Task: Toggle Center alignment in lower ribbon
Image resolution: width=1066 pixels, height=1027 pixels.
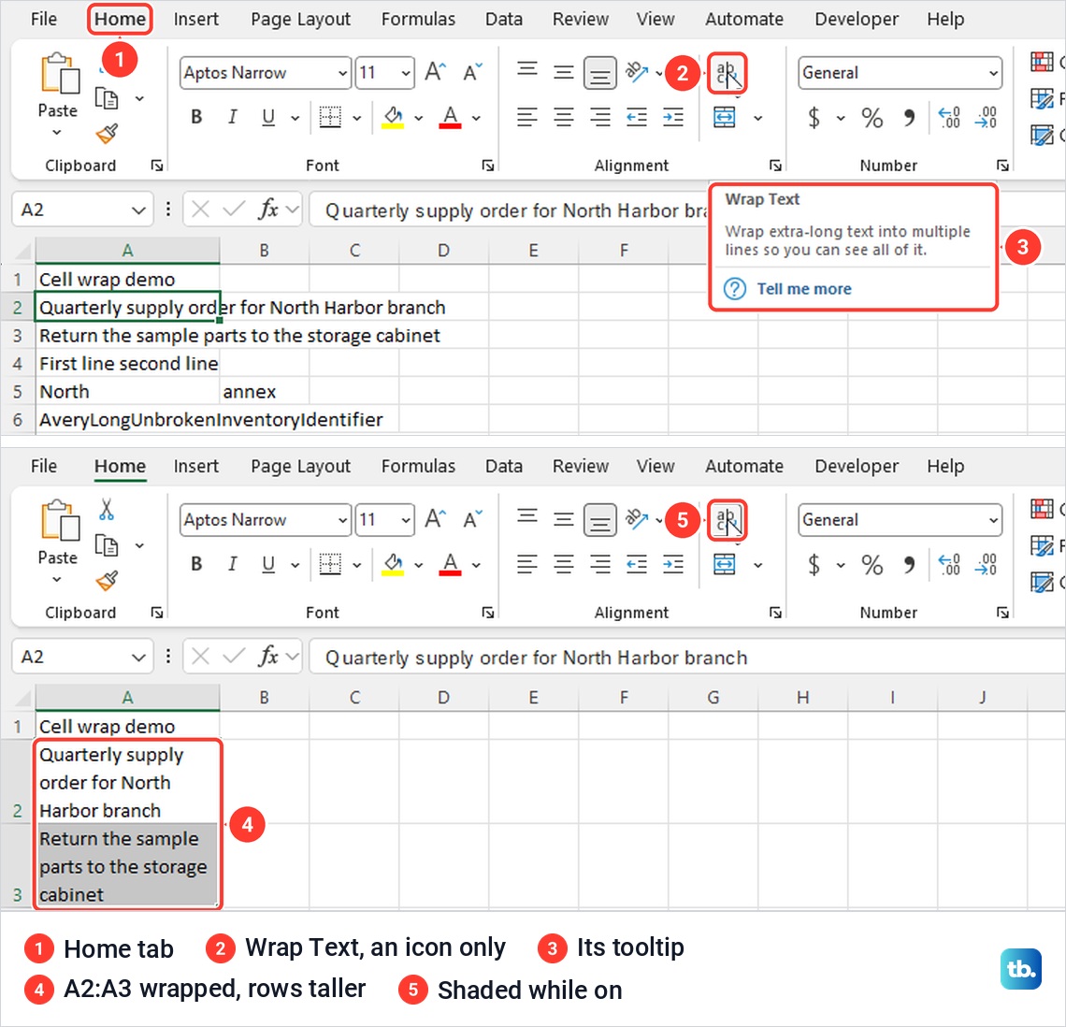Action: point(563,564)
